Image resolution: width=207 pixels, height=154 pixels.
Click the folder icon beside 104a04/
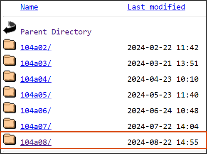(10, 76)
